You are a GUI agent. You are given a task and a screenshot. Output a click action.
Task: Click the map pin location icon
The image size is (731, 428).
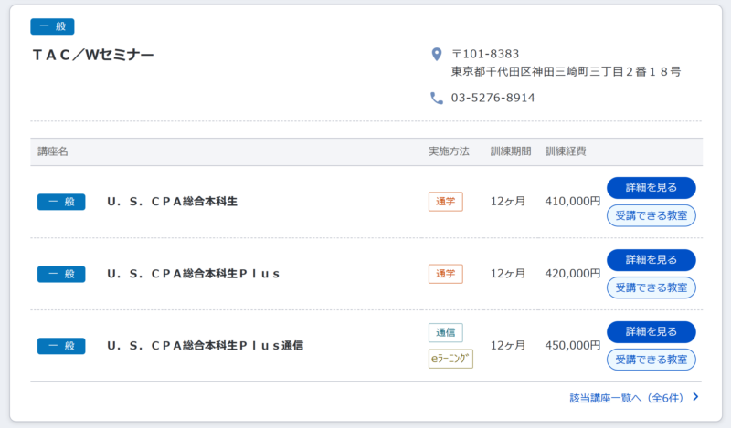tap(437, 54)
